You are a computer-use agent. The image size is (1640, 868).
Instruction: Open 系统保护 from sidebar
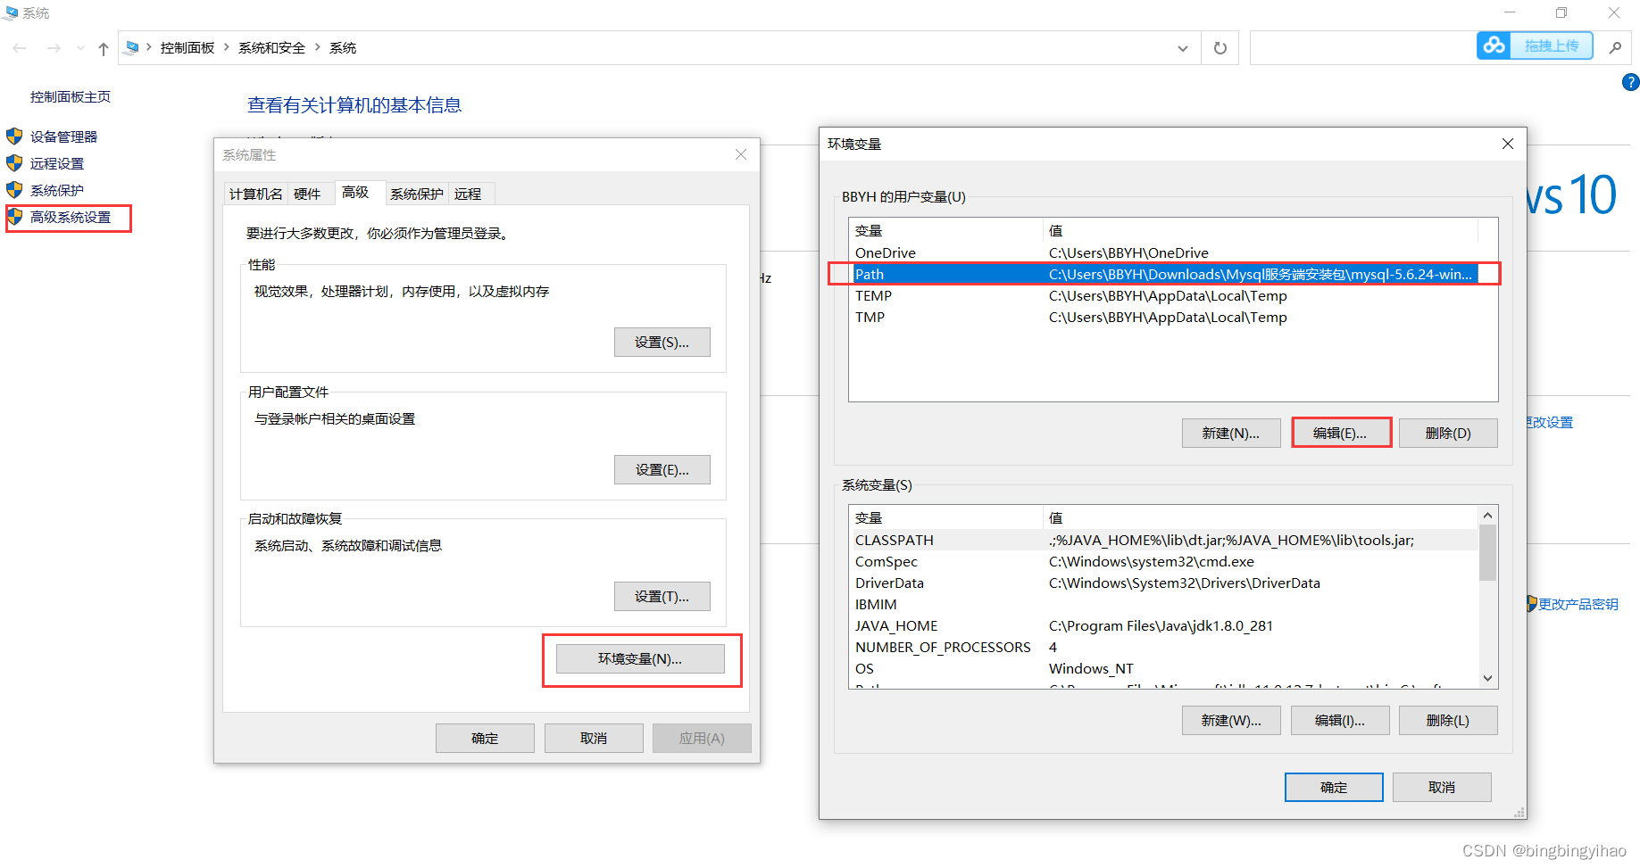pos(57,190)
